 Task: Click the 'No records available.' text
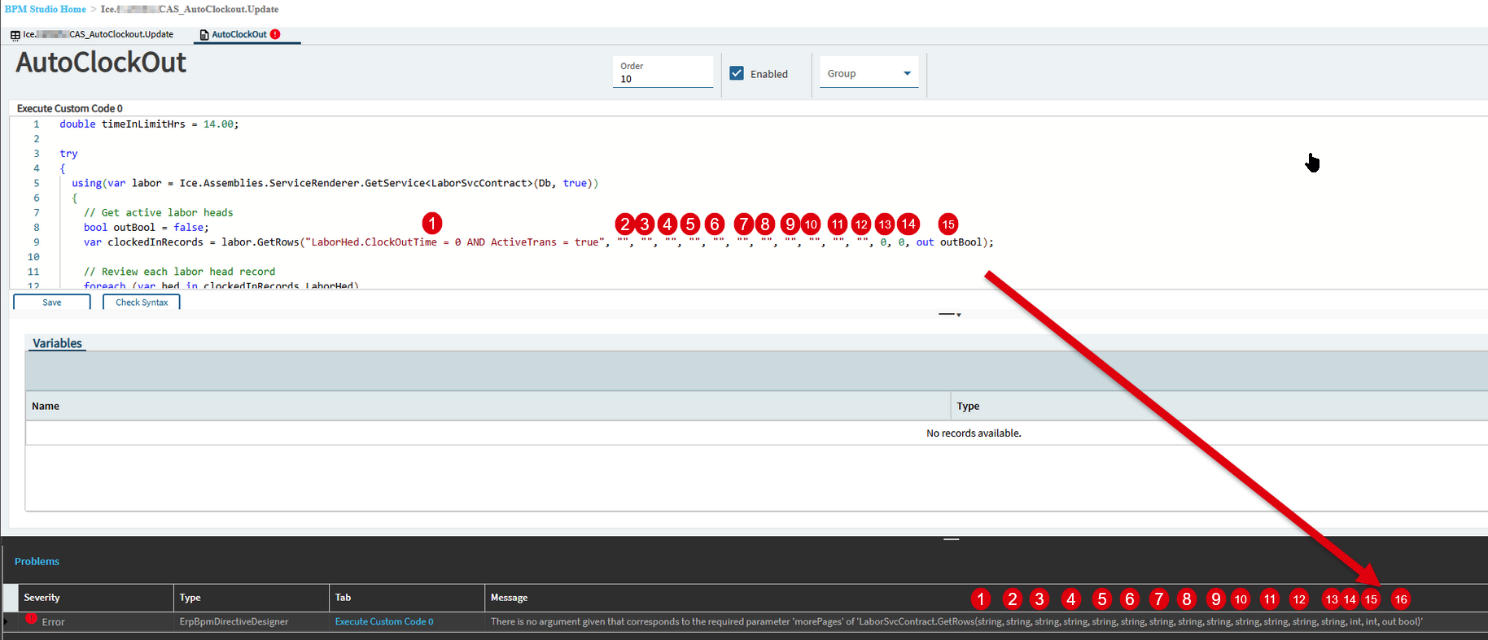[974, 433]
